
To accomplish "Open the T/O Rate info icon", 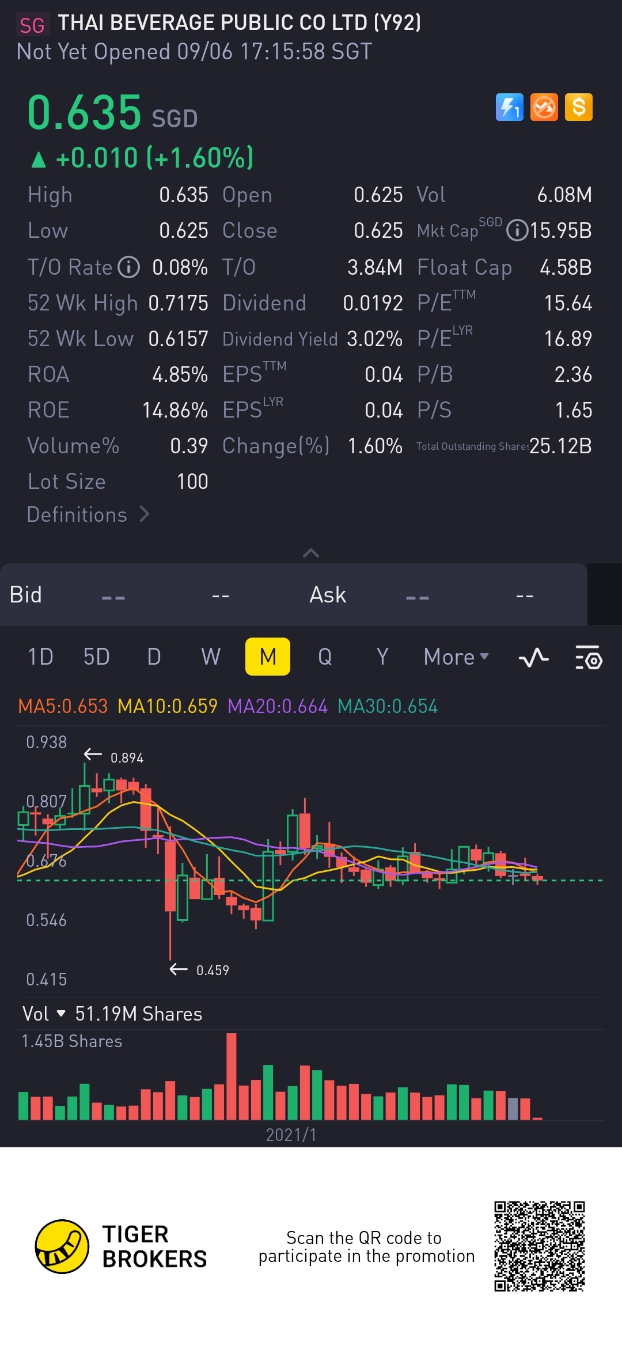I will click(x=128, y=267).
